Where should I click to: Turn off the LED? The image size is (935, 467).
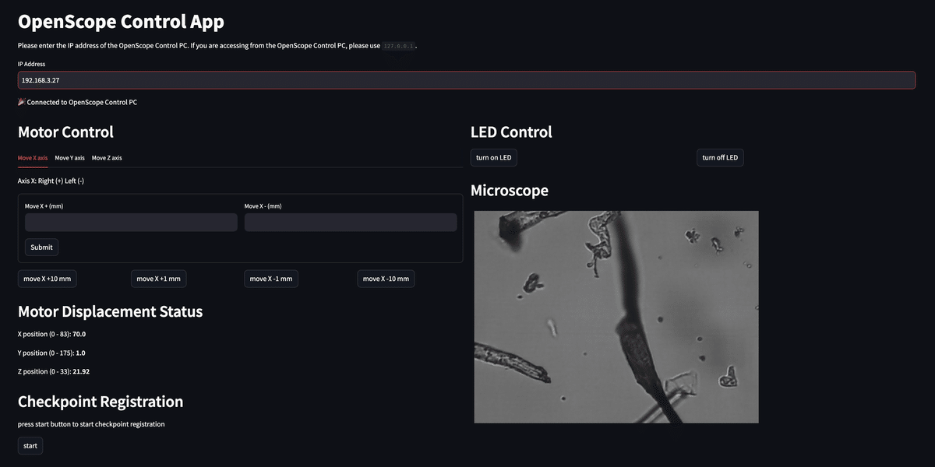(x=720, y=158)
